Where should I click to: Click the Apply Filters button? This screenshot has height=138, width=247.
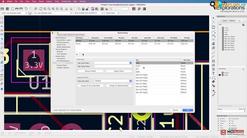coord(119,71)
